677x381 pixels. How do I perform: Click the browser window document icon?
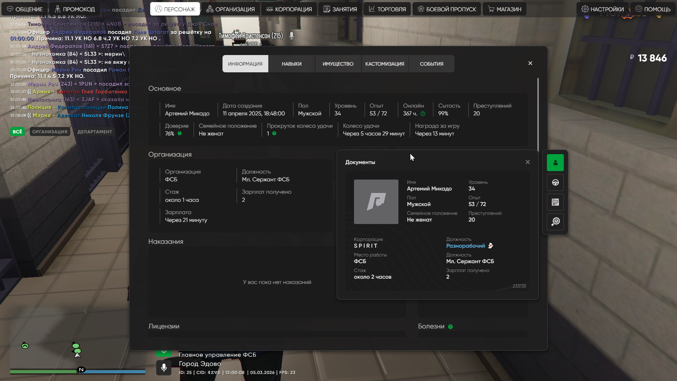[555, 202]
